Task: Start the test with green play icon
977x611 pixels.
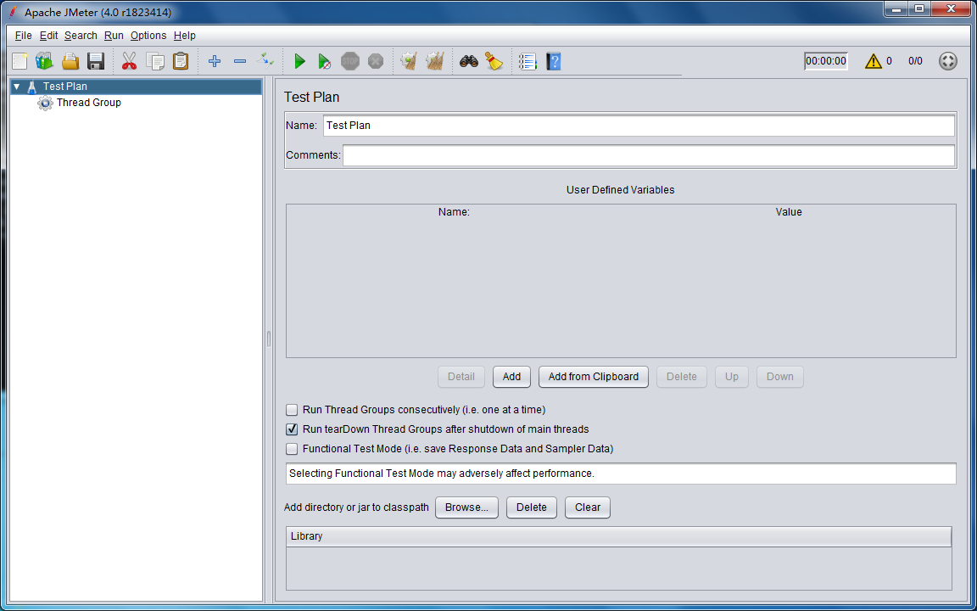Action: [299, 61]
